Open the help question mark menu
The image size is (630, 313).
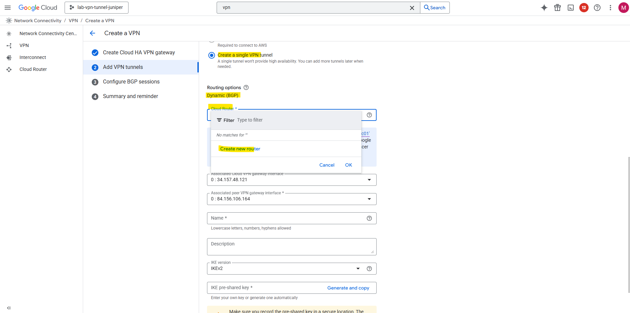(x=597, y=8)
